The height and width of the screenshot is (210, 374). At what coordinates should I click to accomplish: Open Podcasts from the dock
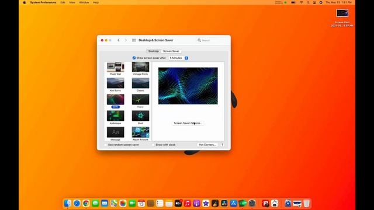tap(196, 204)
